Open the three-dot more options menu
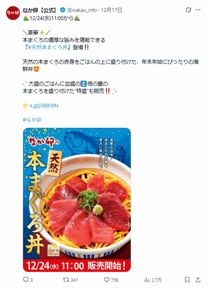This screenshot has height=288, width=207. point(198,10)
